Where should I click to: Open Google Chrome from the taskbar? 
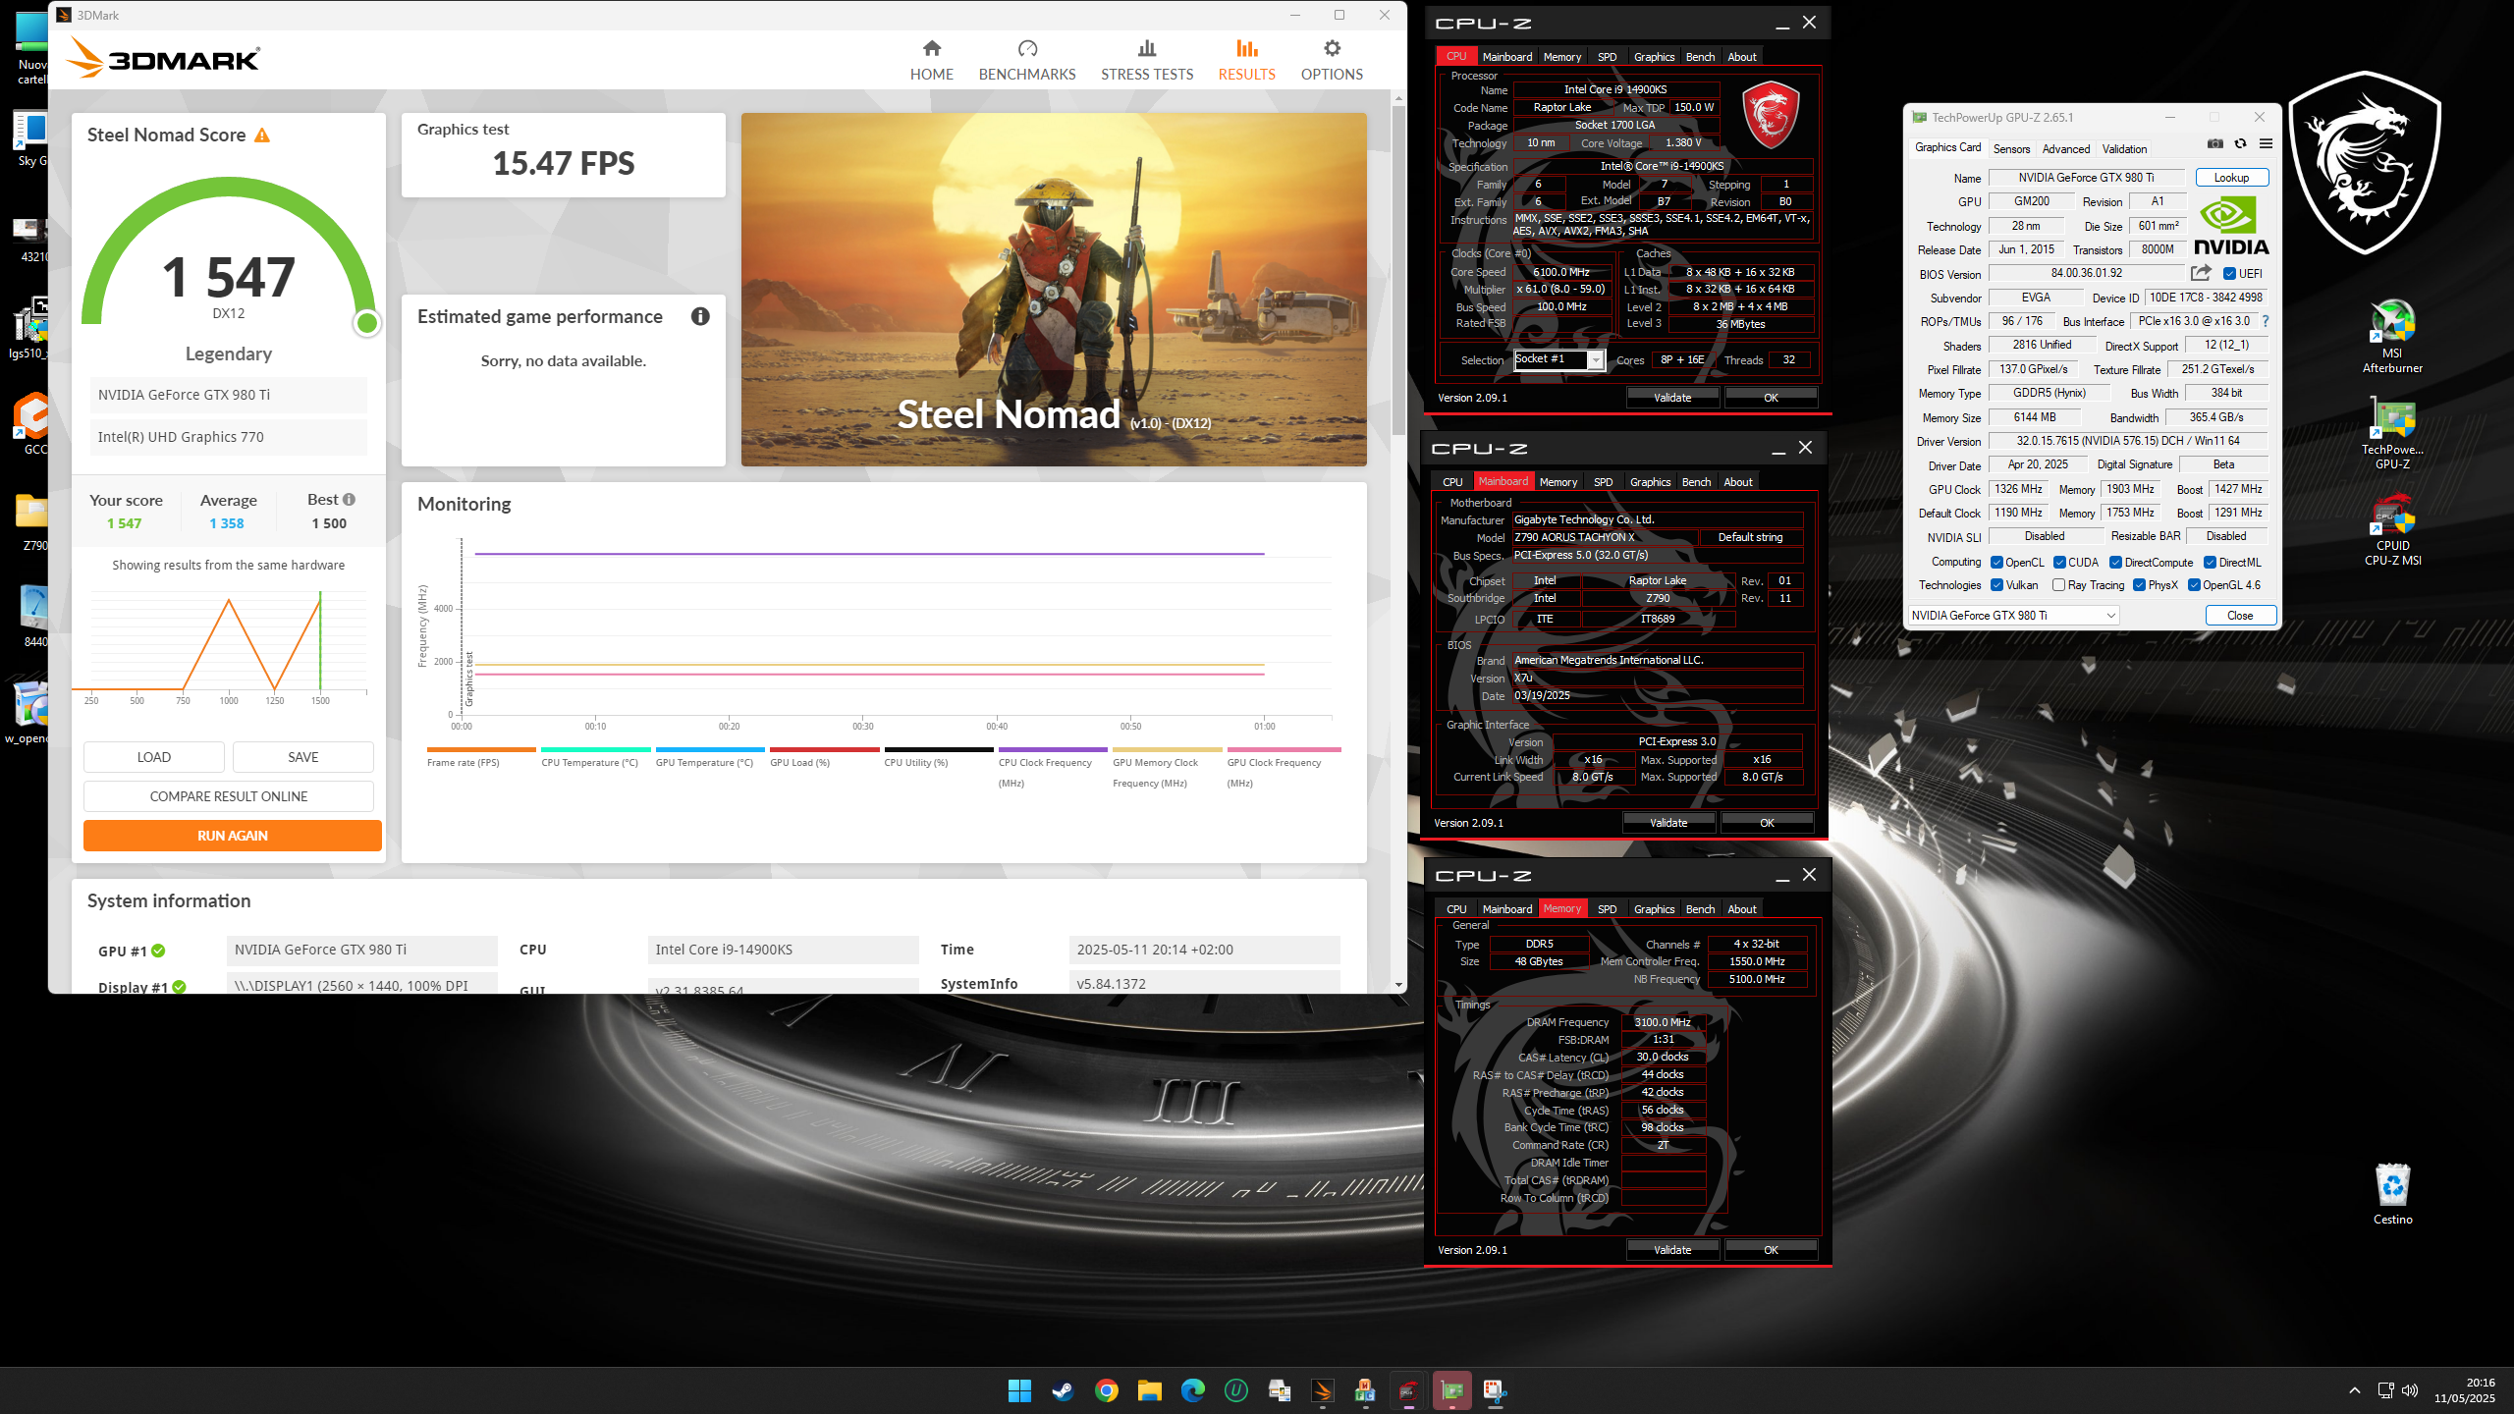click(1106, 1390)
